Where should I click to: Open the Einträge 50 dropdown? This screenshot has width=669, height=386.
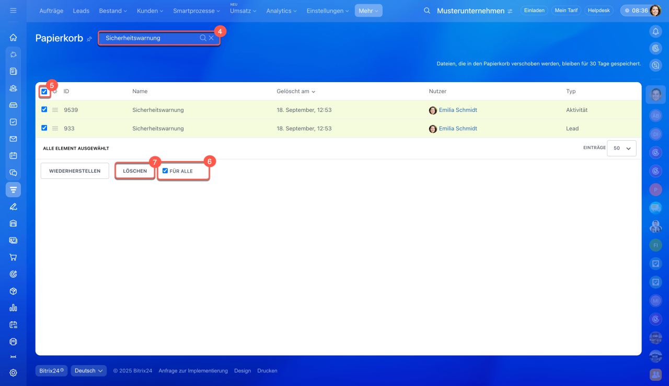(621, 148)
